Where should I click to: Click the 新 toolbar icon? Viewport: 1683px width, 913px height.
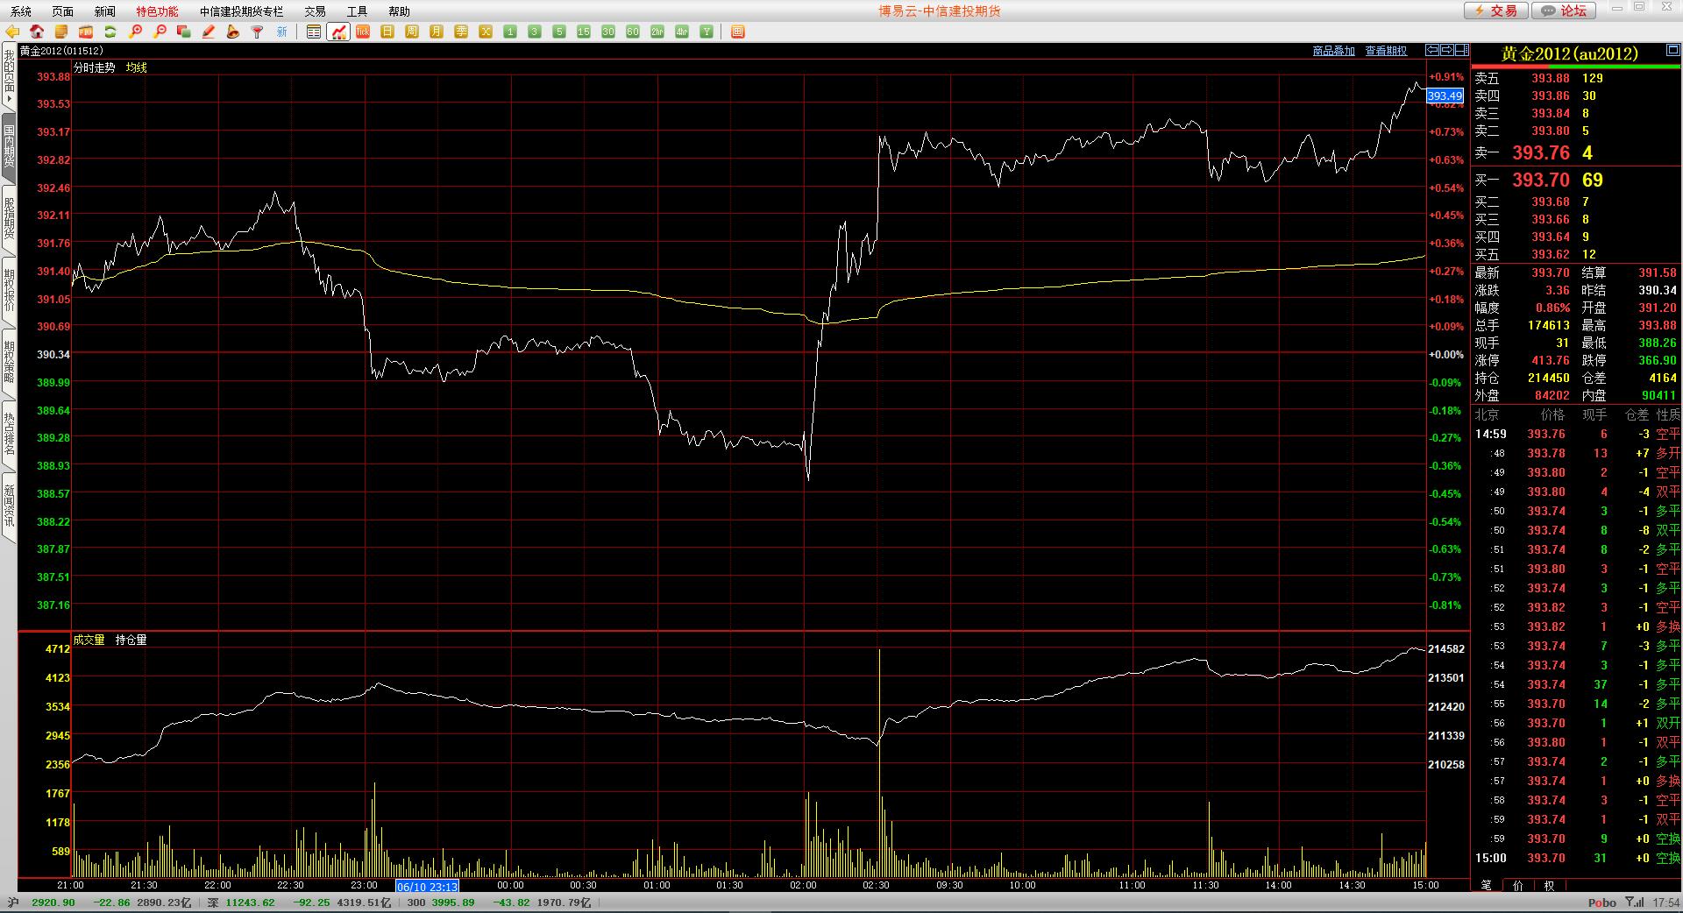pos(282,32)
